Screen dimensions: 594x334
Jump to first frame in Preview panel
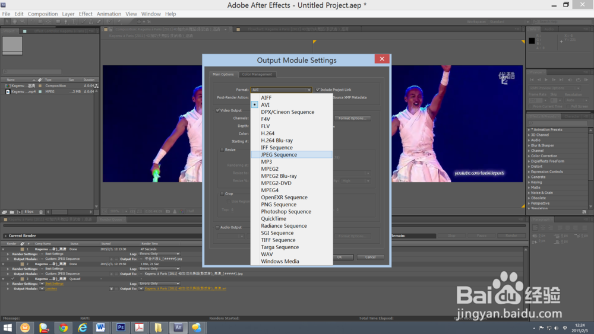click(x=532, y=80)
